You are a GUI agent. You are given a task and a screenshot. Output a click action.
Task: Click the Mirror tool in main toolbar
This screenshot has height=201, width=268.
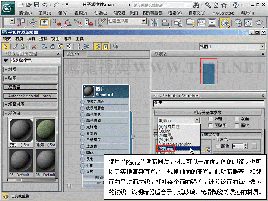pyautogui.click(x=154, y=22)
